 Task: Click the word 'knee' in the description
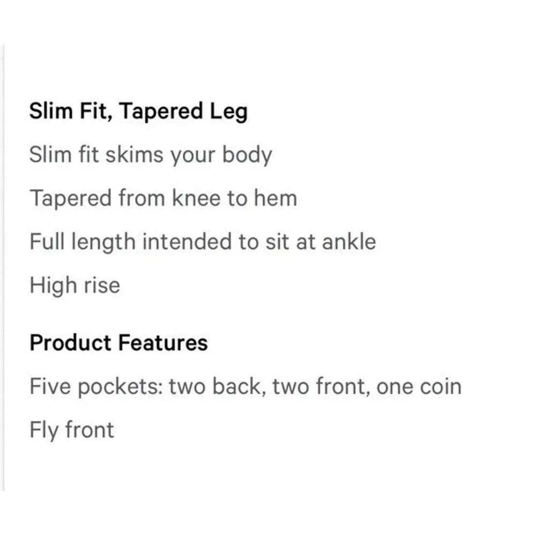click(196, 198)
